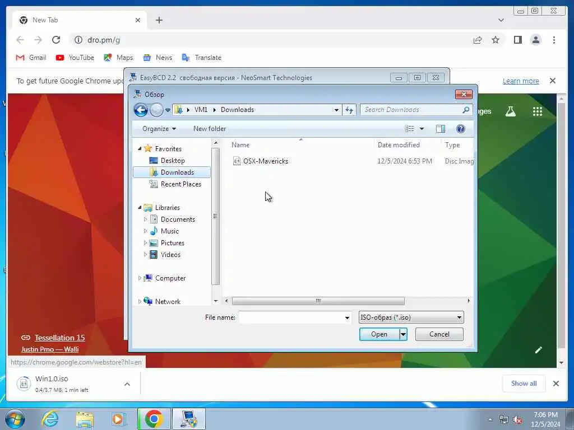Change the file view layout

(x=410, y=129)
